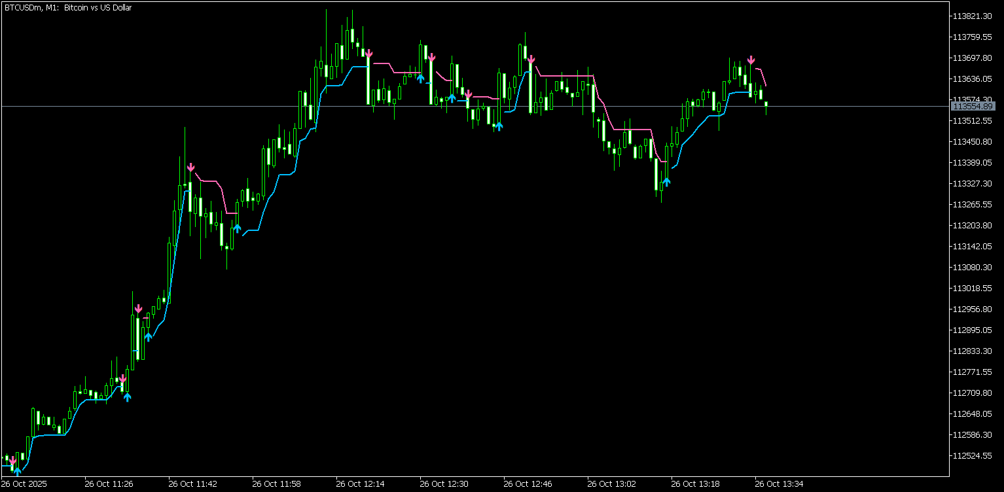Click the 112833.30 price scale label
The image size is (1004, 492).
pyautogui.click(x=973, y=351)
